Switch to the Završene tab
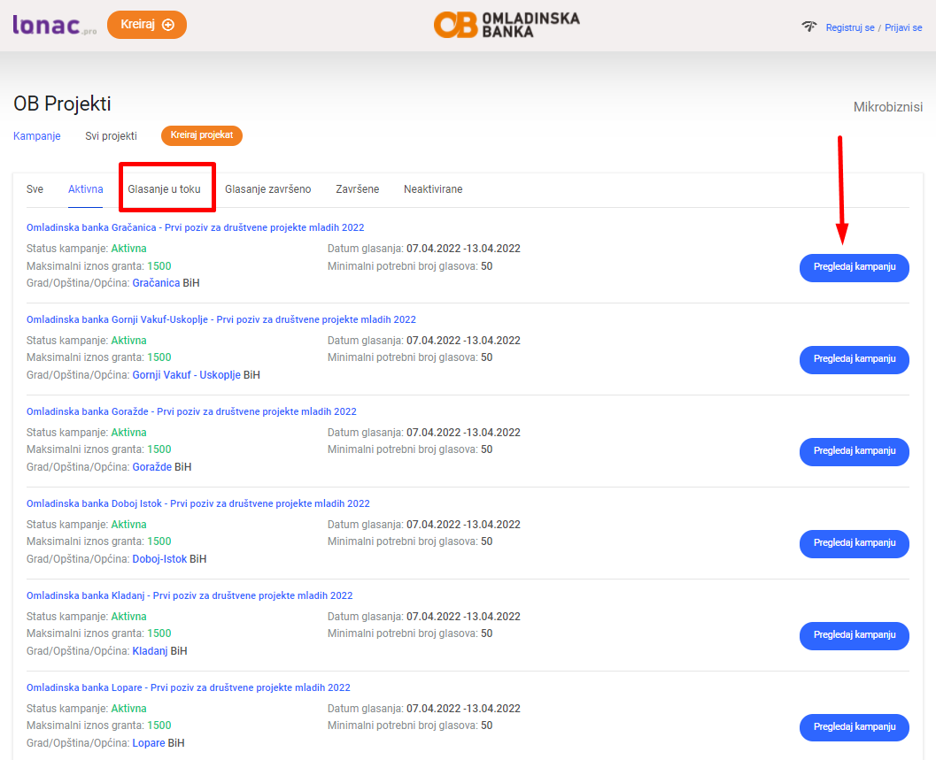Screen dimensions: 936x760 [x=357, y=189]
